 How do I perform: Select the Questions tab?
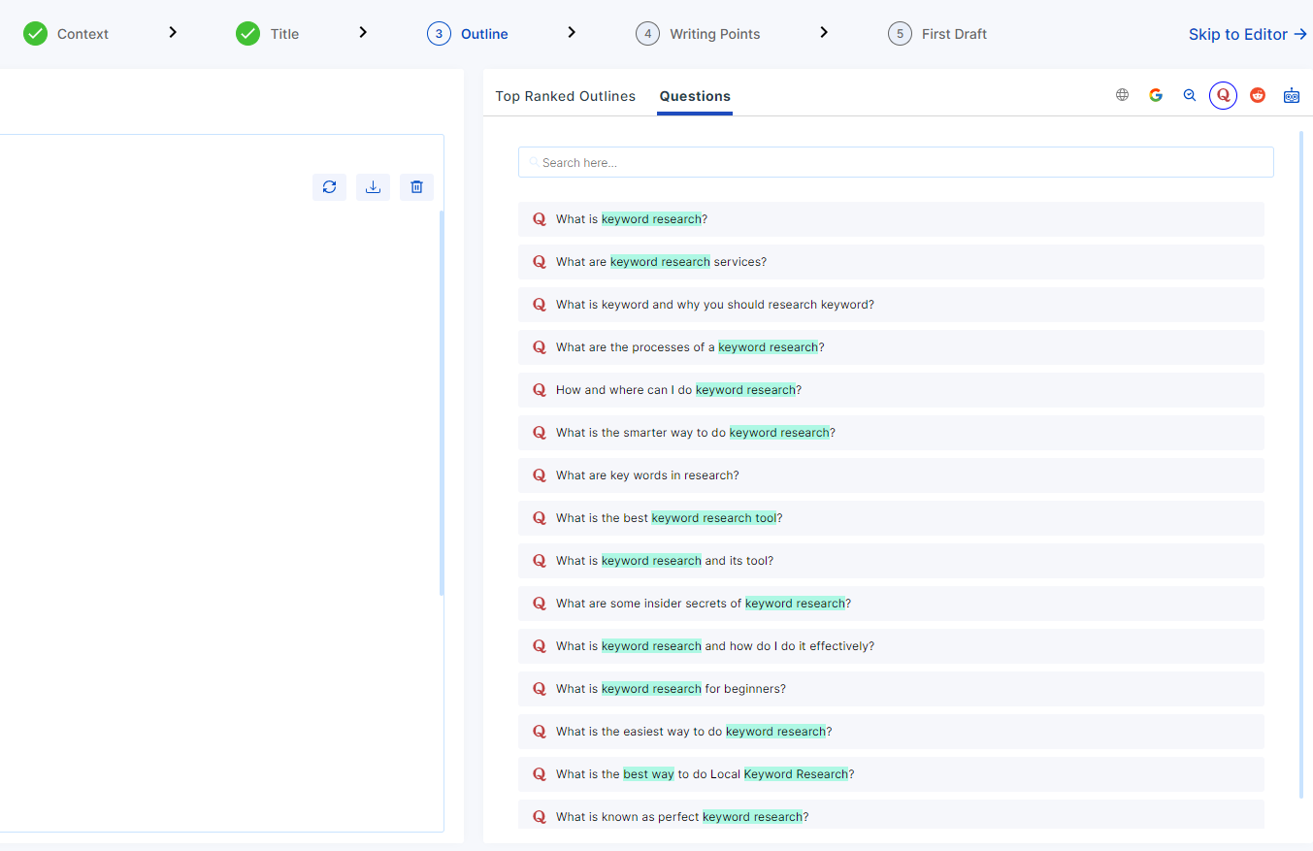[695, 96]
